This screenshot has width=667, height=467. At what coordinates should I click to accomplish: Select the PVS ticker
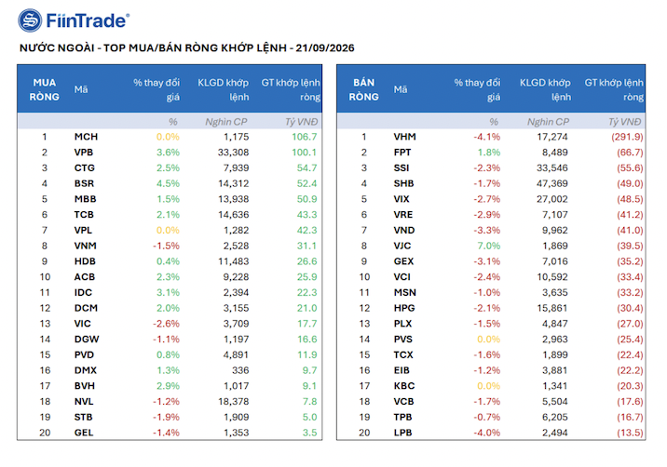pyautogui.click(x=403, y=340)
